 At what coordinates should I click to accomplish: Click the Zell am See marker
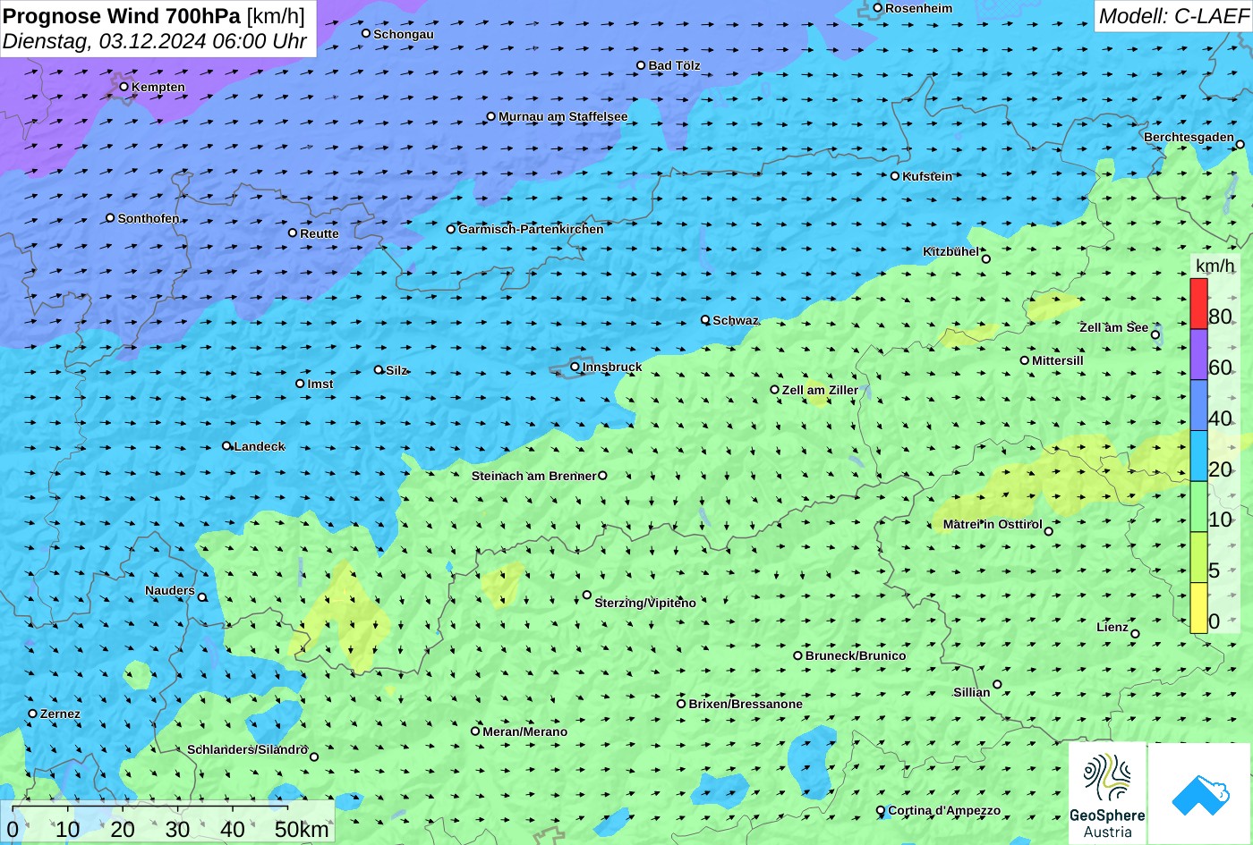[x=1155, y=334]
